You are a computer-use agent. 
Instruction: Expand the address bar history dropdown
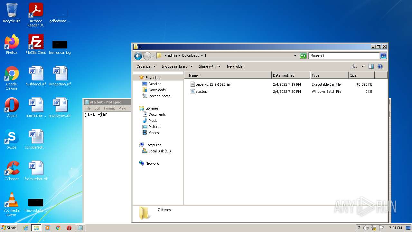(x=295, y=56)
